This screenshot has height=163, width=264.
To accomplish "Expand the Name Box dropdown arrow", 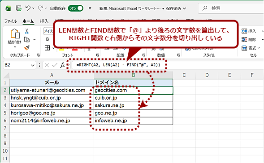I will [33, 65].
